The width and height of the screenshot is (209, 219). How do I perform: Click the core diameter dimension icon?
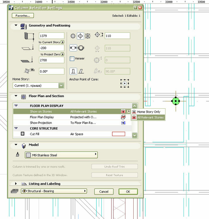tap(99, 35)
